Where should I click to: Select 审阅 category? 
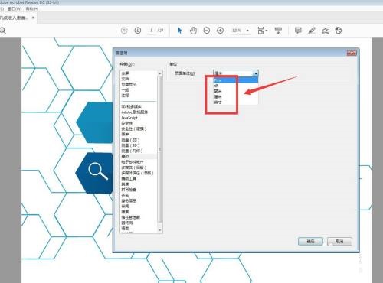coord(125,207)
